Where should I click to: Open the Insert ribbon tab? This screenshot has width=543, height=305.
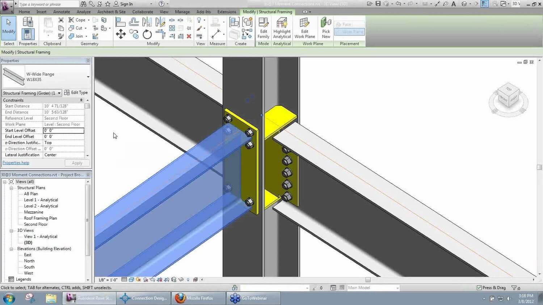[x=41, y=12]
